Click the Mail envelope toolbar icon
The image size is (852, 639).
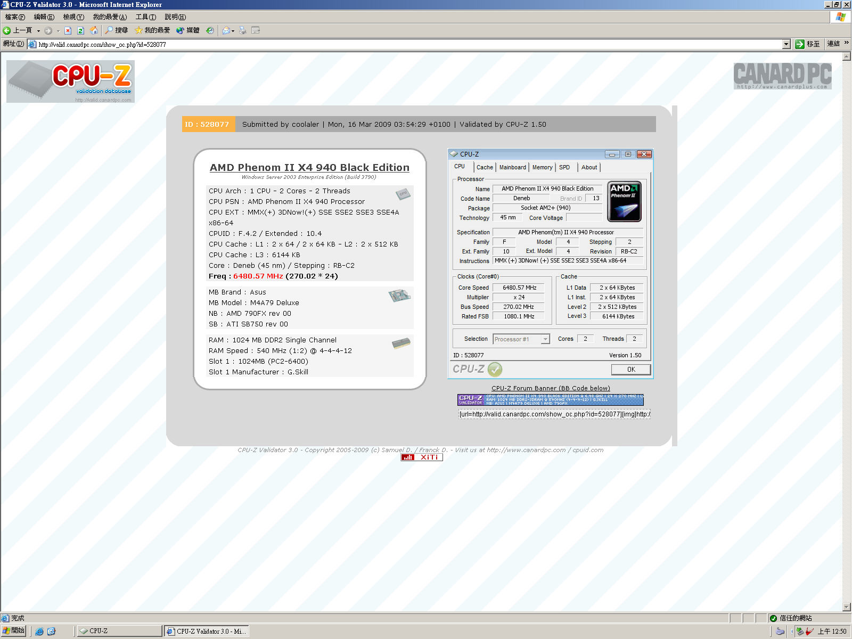[226, 30]
